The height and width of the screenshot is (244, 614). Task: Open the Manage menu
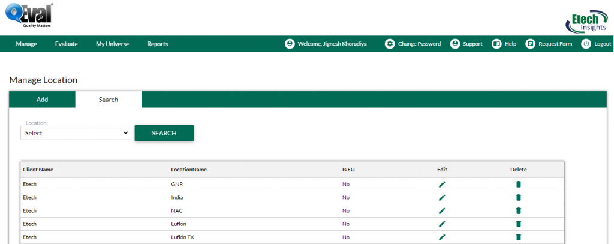(26, 44)
